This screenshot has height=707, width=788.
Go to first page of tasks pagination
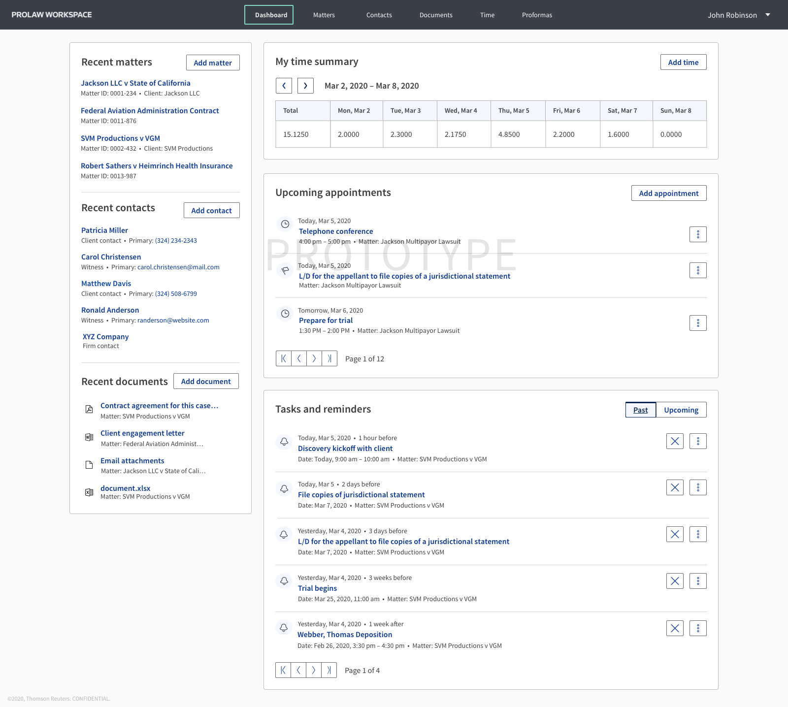(283, 670)
